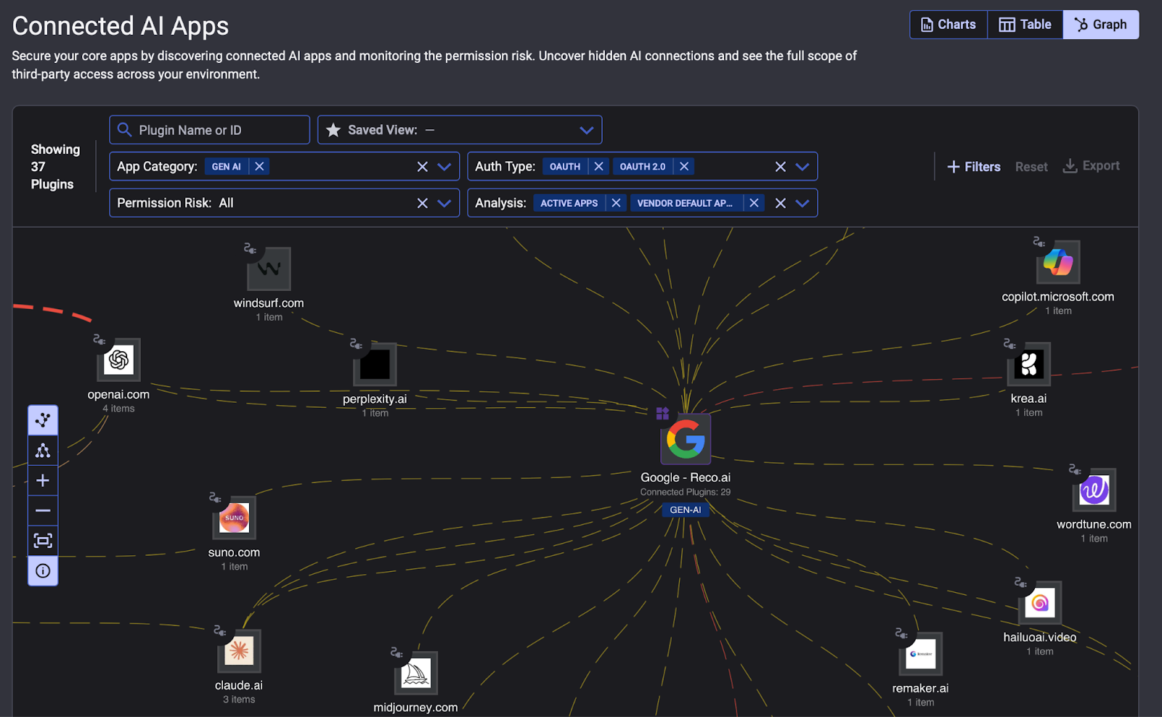The image size is (1162, 717).
Task: Expand the Permission Risk dropdown chevron
Action: pos(444,203)
